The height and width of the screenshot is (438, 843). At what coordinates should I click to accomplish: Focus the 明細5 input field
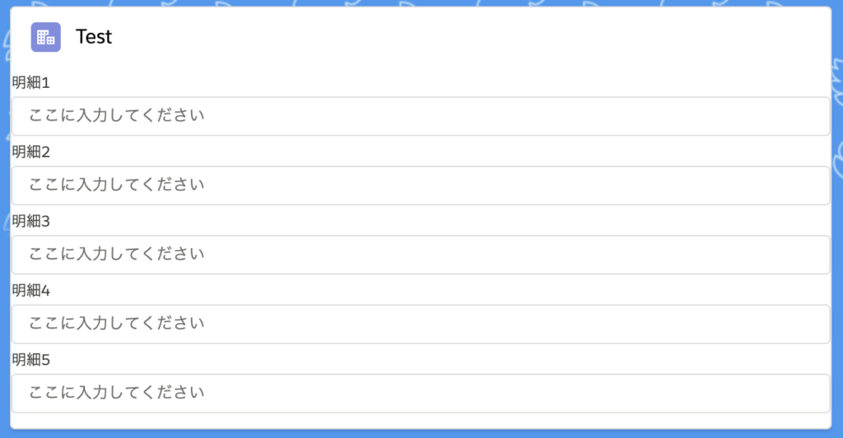(421, 394)
